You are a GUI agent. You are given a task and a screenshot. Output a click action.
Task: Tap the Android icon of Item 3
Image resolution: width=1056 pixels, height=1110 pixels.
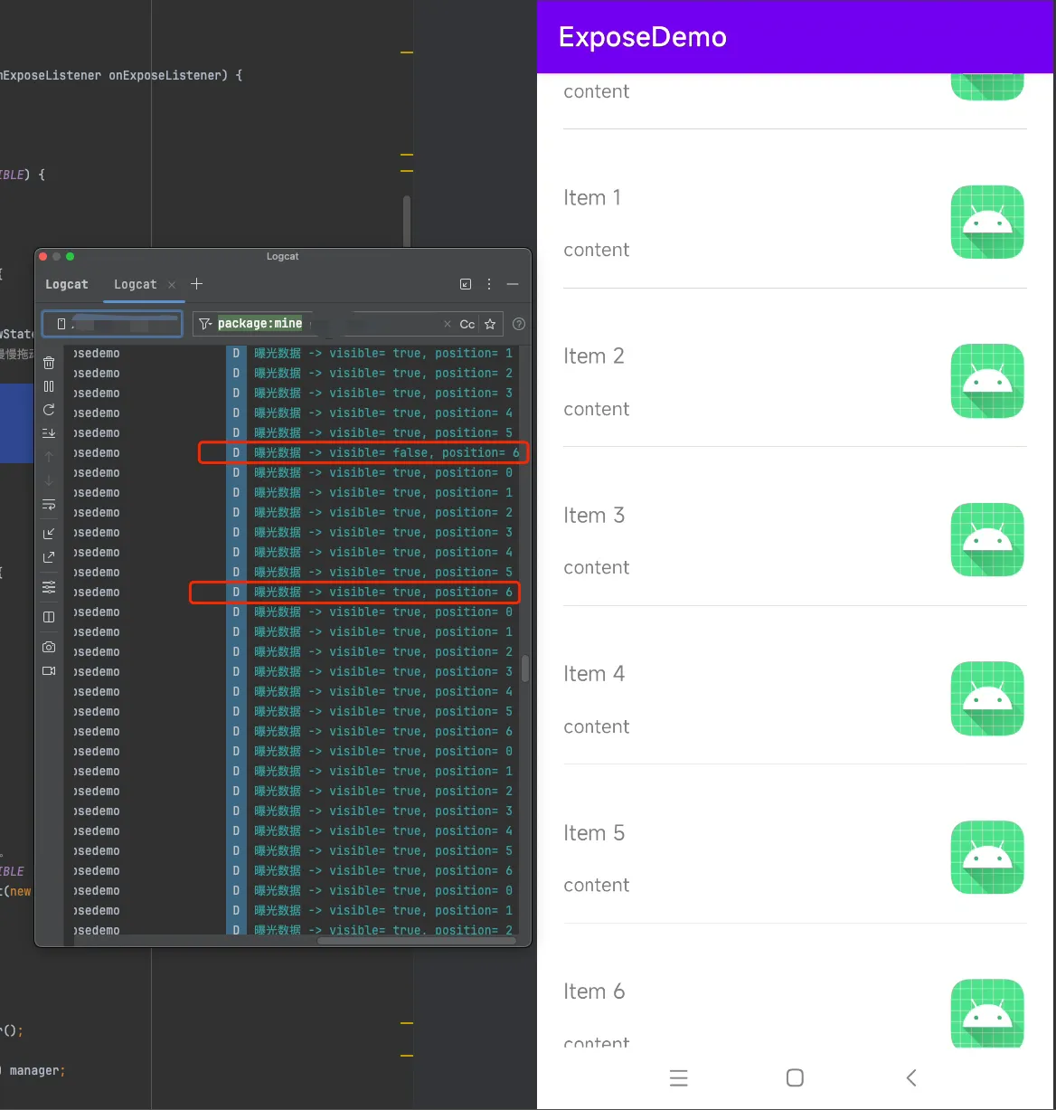(x=987, y=540)
